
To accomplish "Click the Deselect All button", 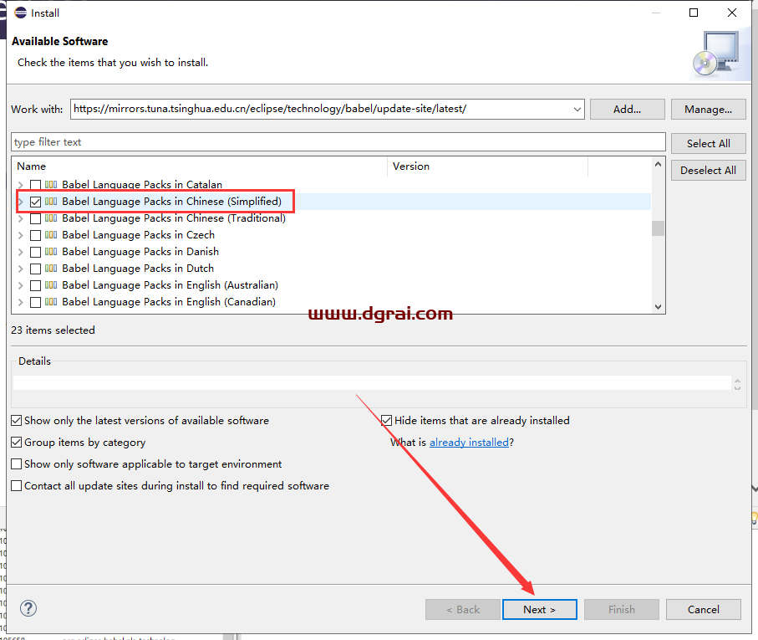I will pyautogui.click(x=708, y=171).
